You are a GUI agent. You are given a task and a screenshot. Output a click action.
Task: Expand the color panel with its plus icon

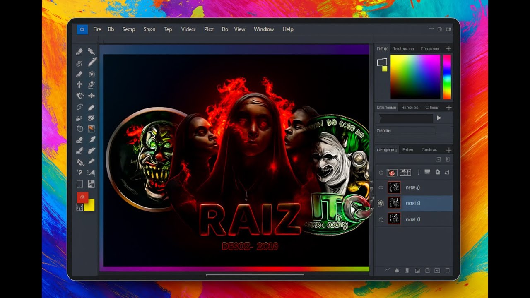click(x=448, y=49)
